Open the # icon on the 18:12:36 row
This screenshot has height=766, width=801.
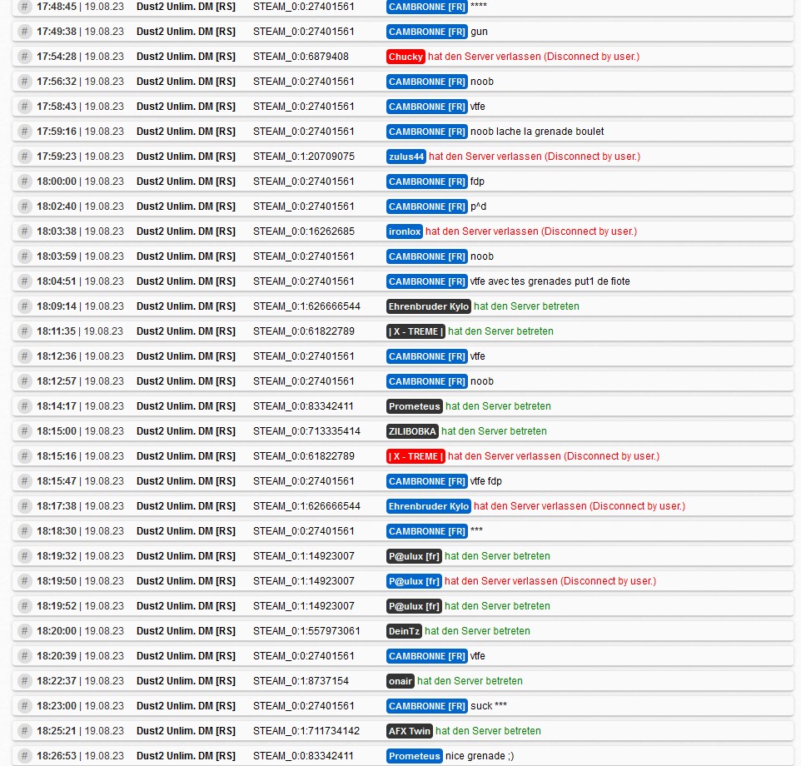24,357
